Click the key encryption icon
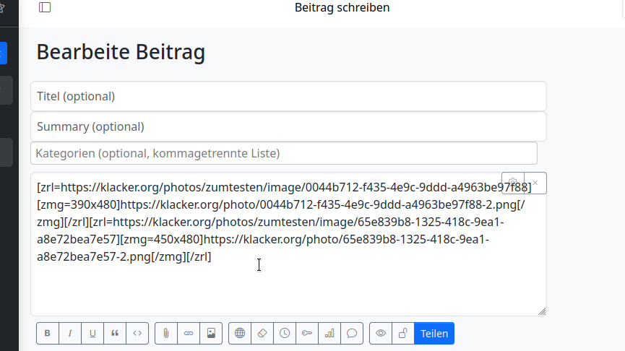Image resolution: width=625 pixels, height=351 pixels. point(307,334)
